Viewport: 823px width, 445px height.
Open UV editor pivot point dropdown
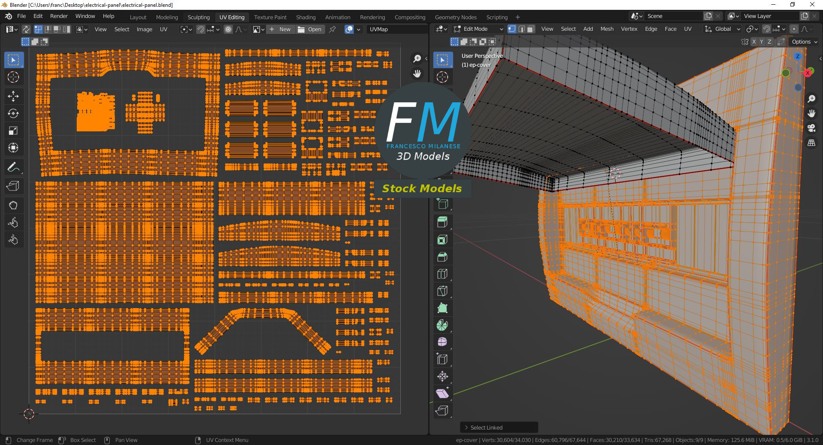click(x=186, y=29)
